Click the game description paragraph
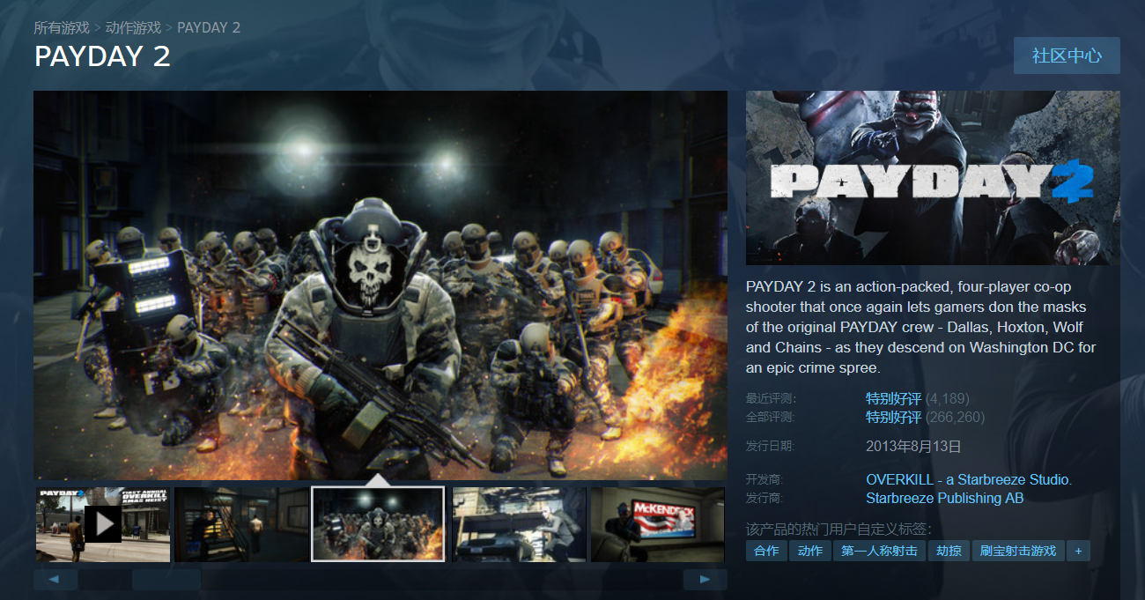1145x600 pixels. 921,328
